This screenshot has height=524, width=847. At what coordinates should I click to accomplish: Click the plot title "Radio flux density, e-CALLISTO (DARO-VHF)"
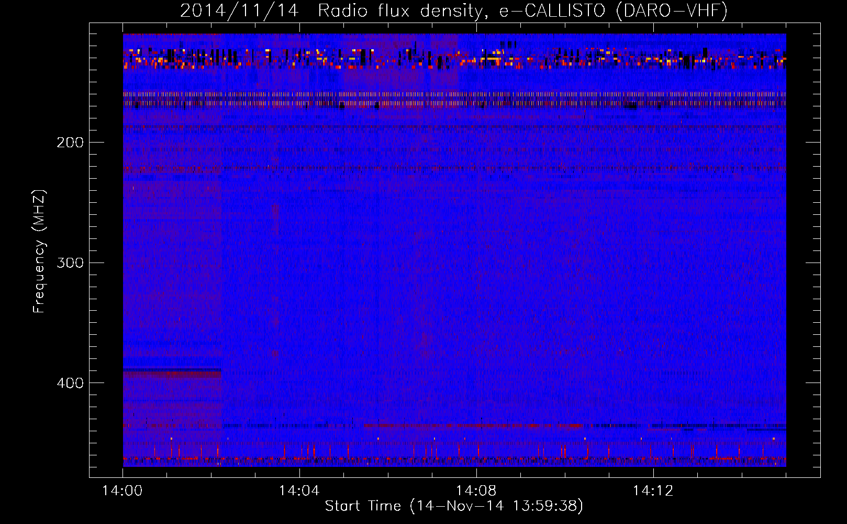pos(522,11)
